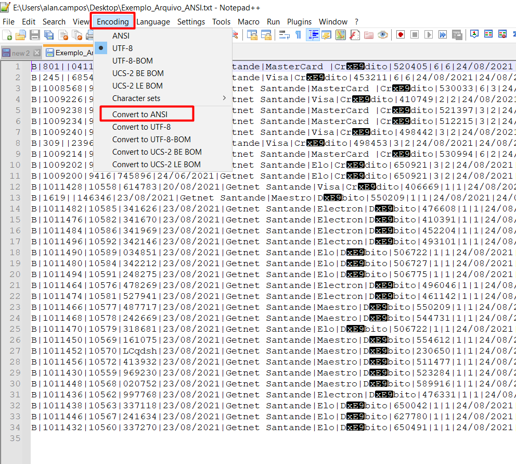This screenshot has width=516, height=464.
Task: Create a new file via toolbar
Action: pos(7,34)
